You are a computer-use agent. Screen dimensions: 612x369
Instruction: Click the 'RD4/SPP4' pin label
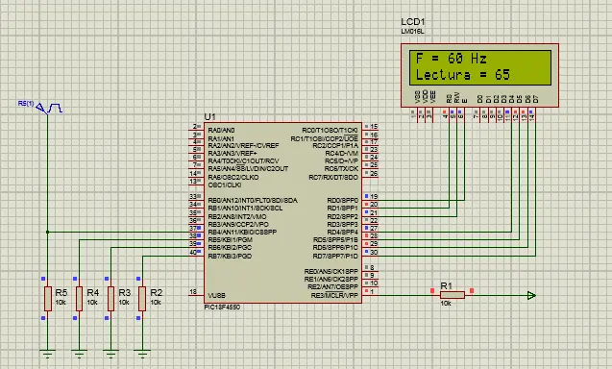342,232
